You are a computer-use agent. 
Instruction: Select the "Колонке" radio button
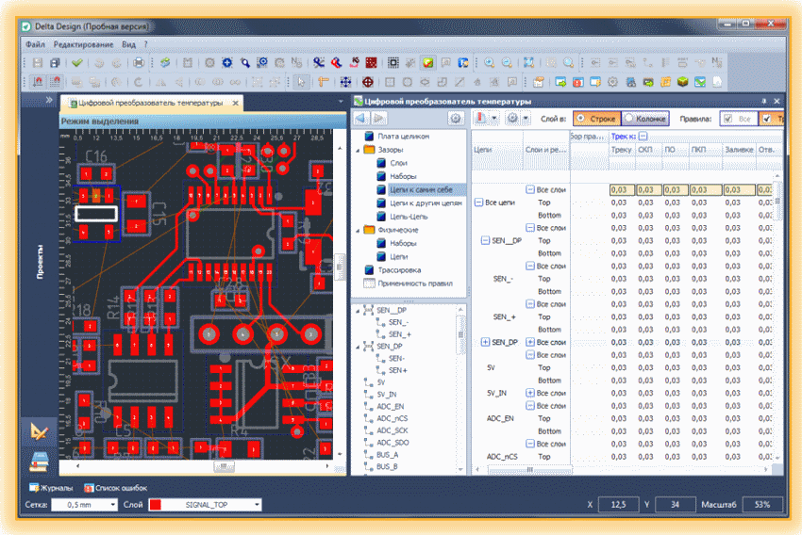click(645, 119)
